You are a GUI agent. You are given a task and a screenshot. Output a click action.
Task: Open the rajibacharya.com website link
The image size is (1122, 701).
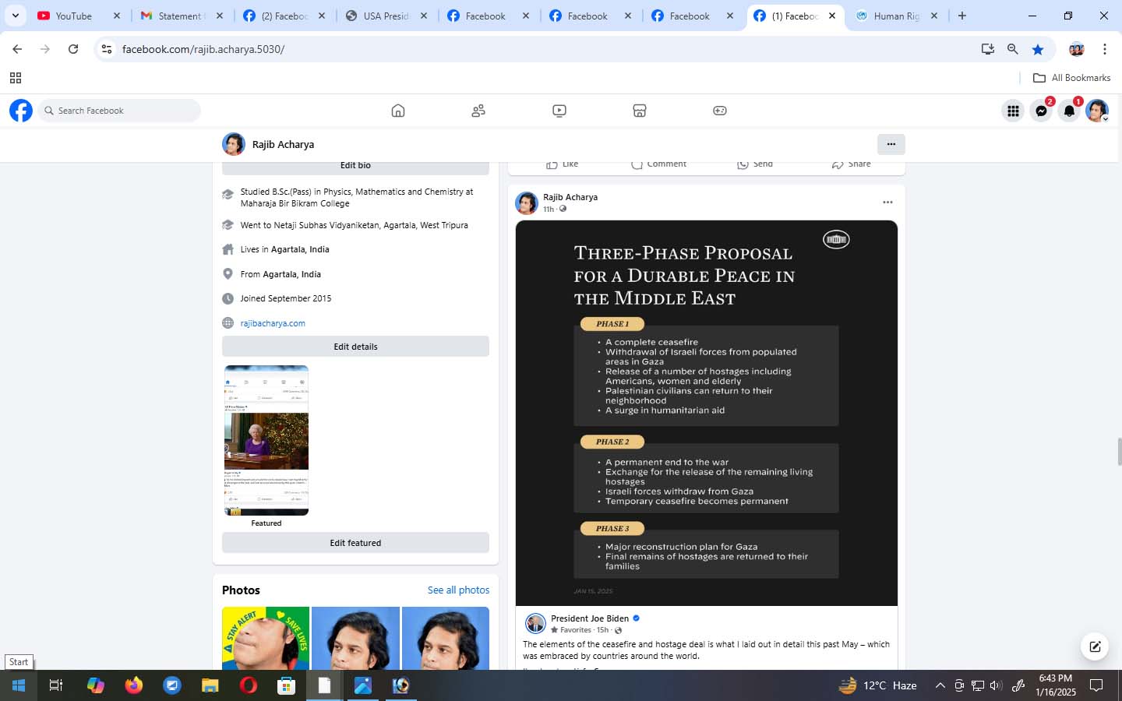[x=273, y=323]
